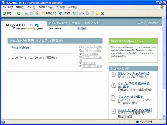Click the templates icon
This screenshot has height=125, width=167.
coord(80,57)
